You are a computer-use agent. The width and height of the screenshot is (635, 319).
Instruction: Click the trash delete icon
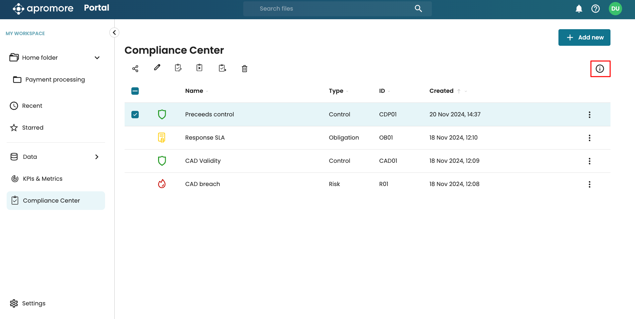coord(244,69)
